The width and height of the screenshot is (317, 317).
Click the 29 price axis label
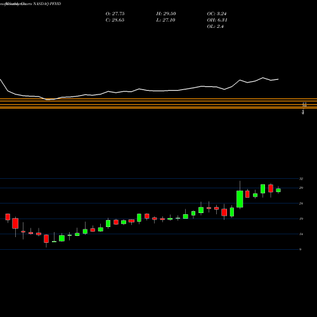coord(301,188)
